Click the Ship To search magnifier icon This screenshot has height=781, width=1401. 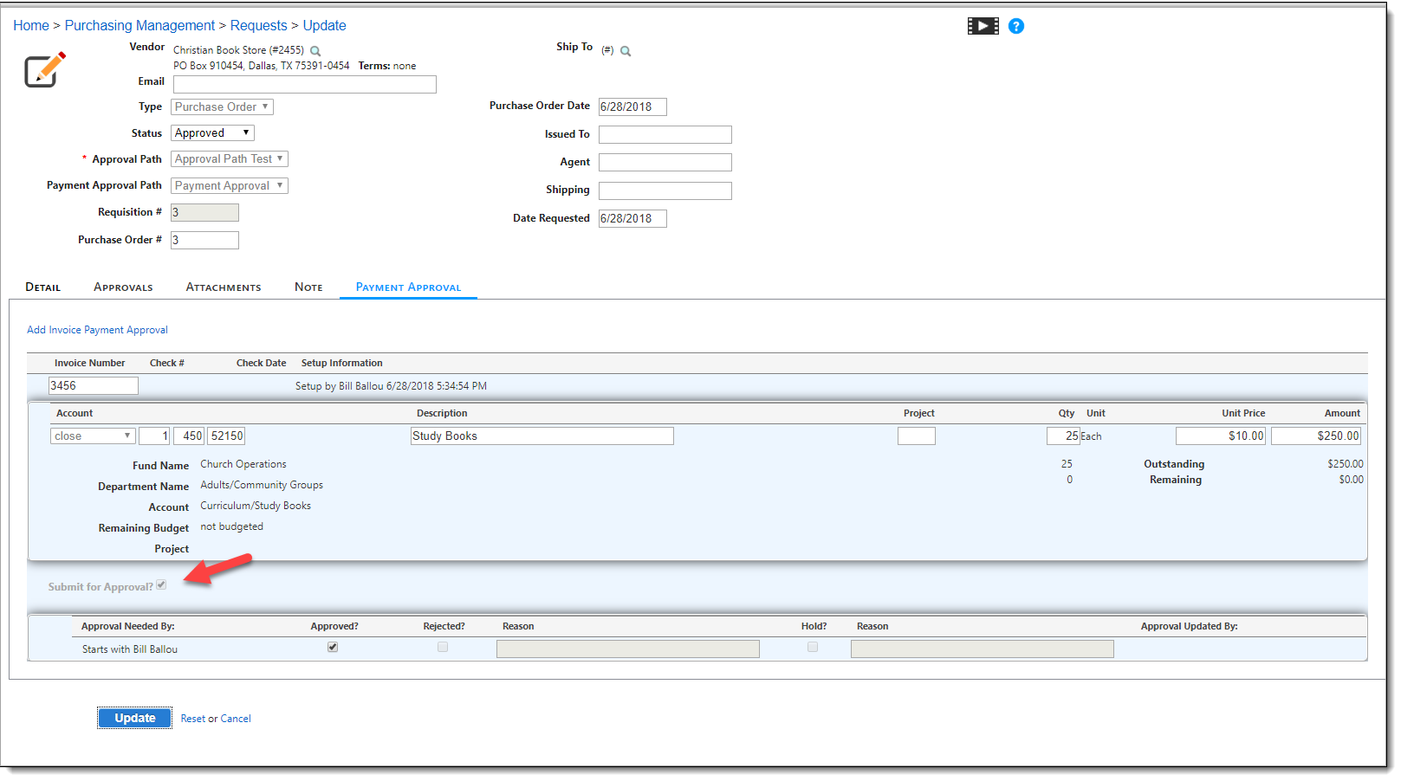coord(626,51)
